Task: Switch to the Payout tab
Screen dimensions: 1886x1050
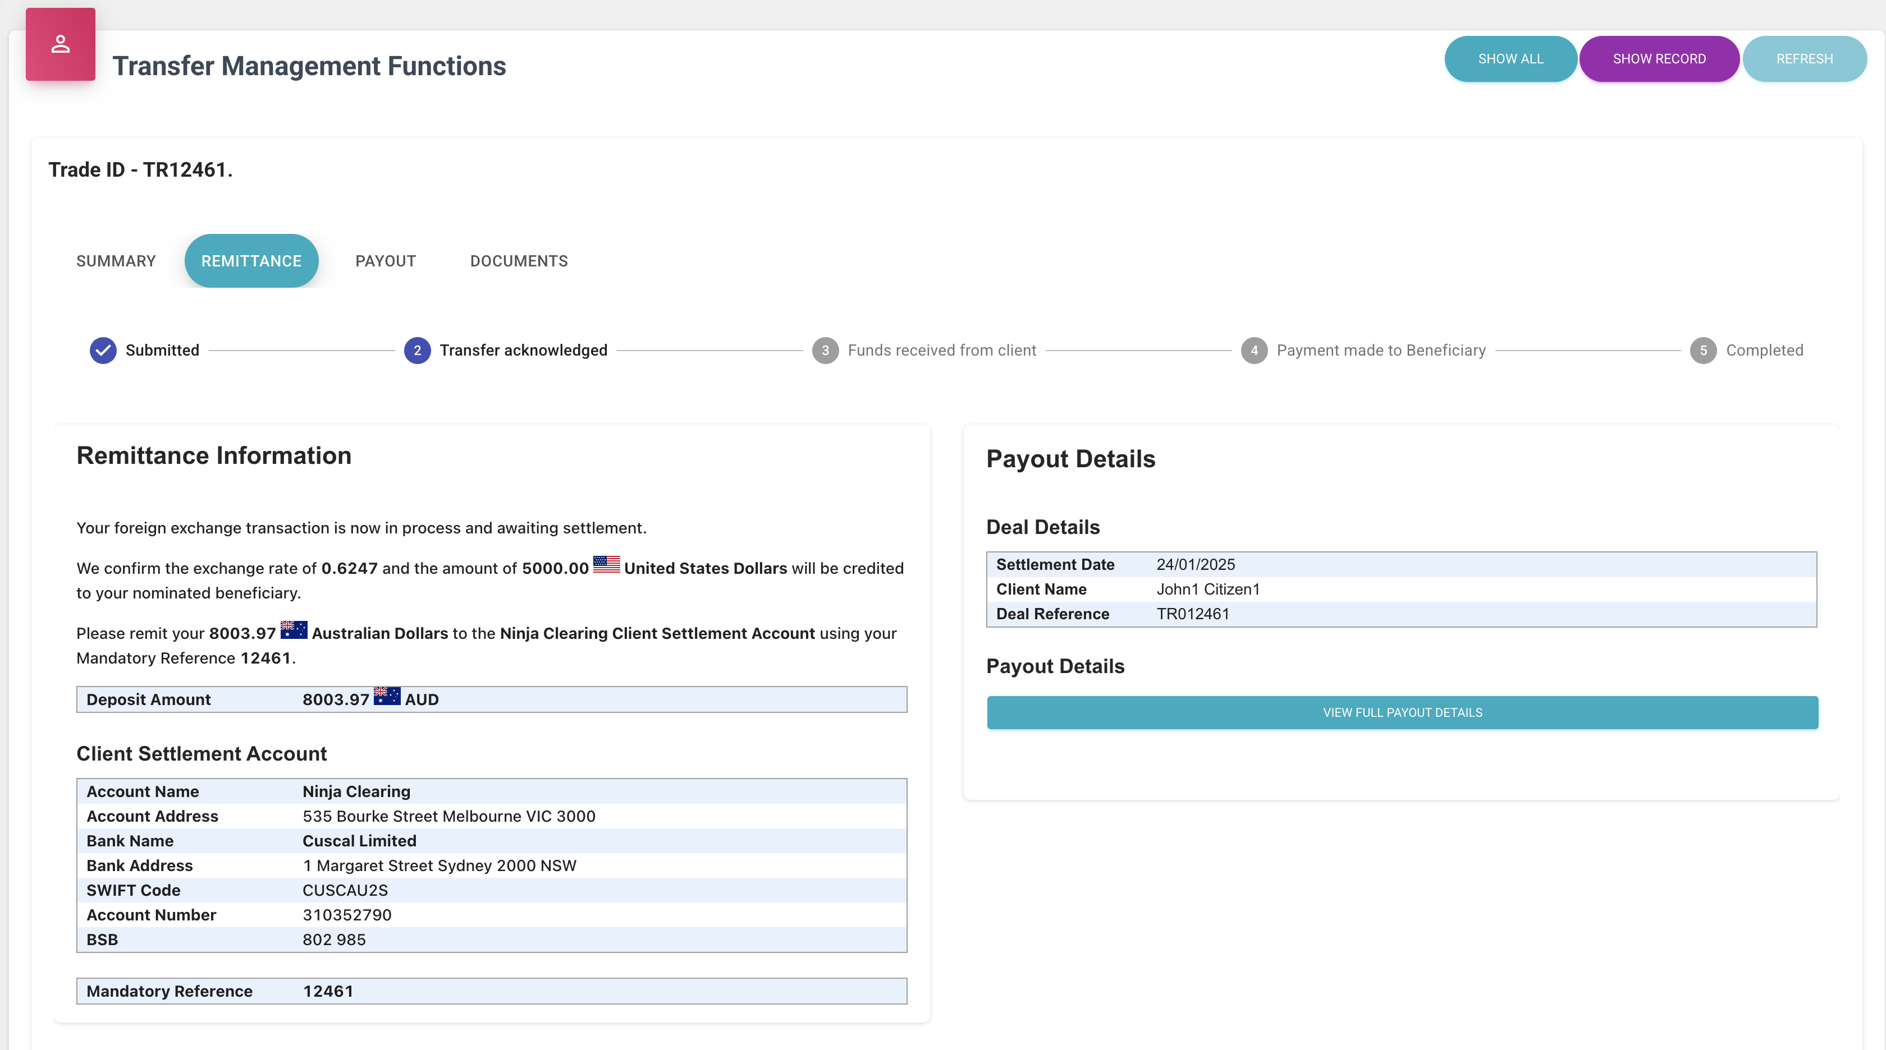Action: pos(385,261)
